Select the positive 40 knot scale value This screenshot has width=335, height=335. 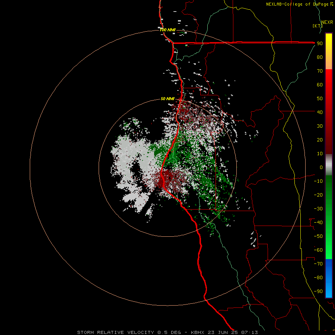(320, 112)
